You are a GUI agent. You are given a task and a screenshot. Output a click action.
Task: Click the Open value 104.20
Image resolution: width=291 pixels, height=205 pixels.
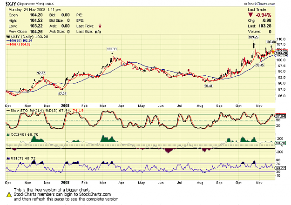tap(36, 15)
